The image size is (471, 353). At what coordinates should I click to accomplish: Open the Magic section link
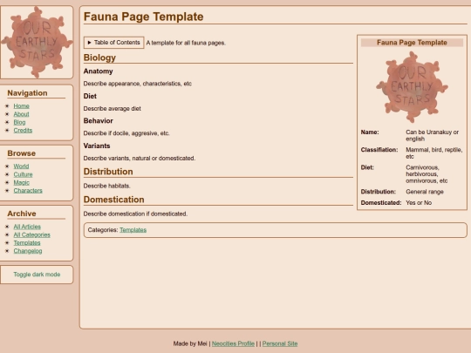pos(21,182)
